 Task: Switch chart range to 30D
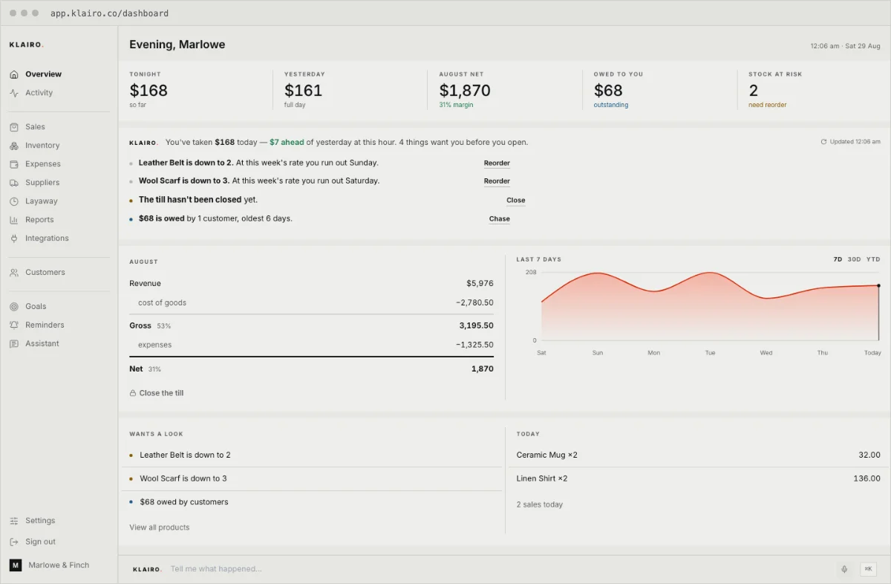tap(855, 259)
